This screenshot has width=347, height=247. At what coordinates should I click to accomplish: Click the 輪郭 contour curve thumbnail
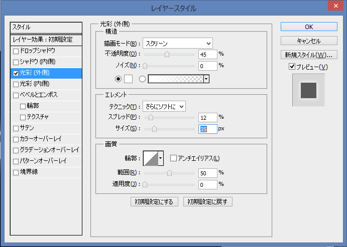coord(150,158)
